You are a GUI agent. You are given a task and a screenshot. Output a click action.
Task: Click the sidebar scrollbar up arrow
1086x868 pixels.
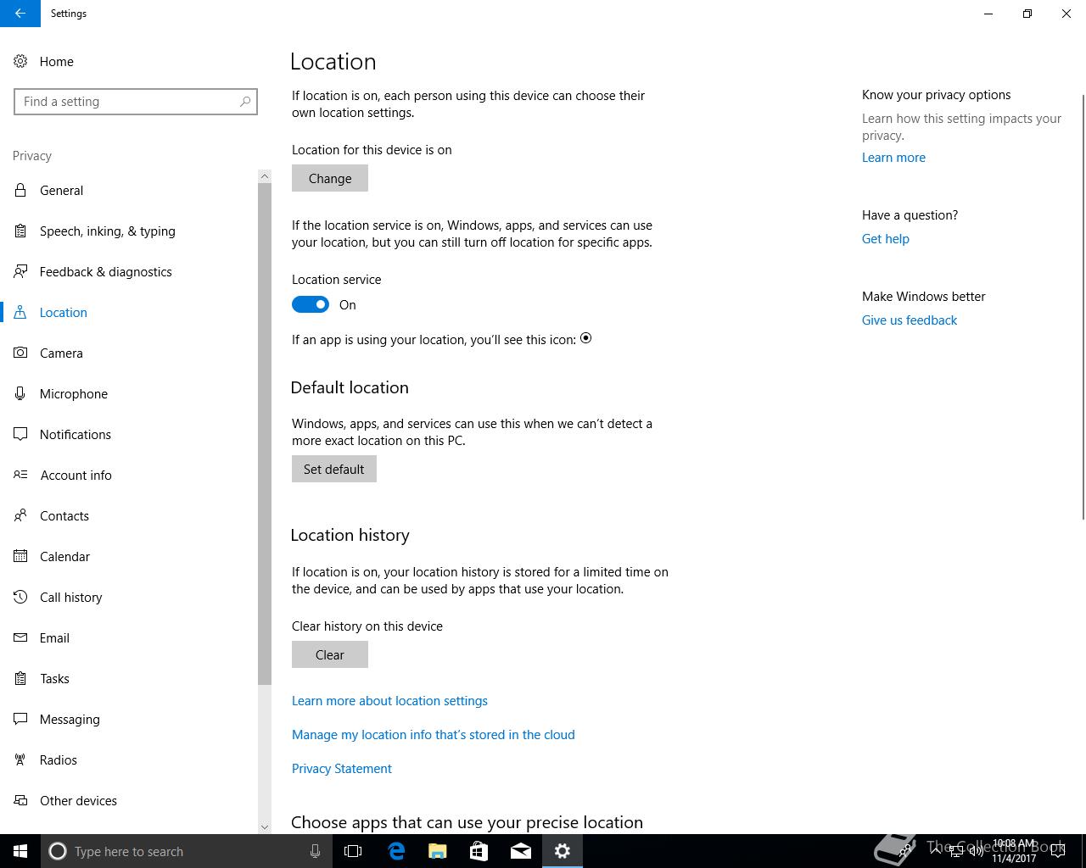265,176
